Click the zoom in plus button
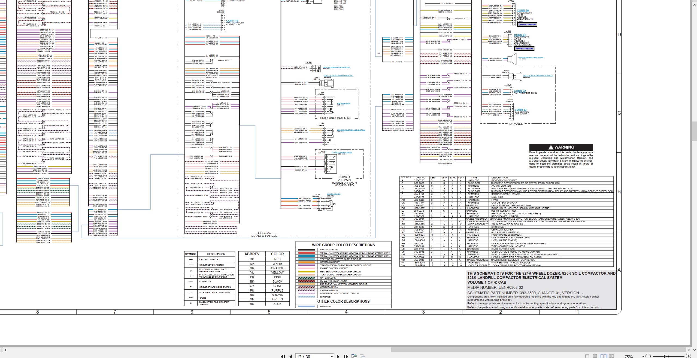The width and height of the screenshot is (697, 358). [x=688, y=356]
